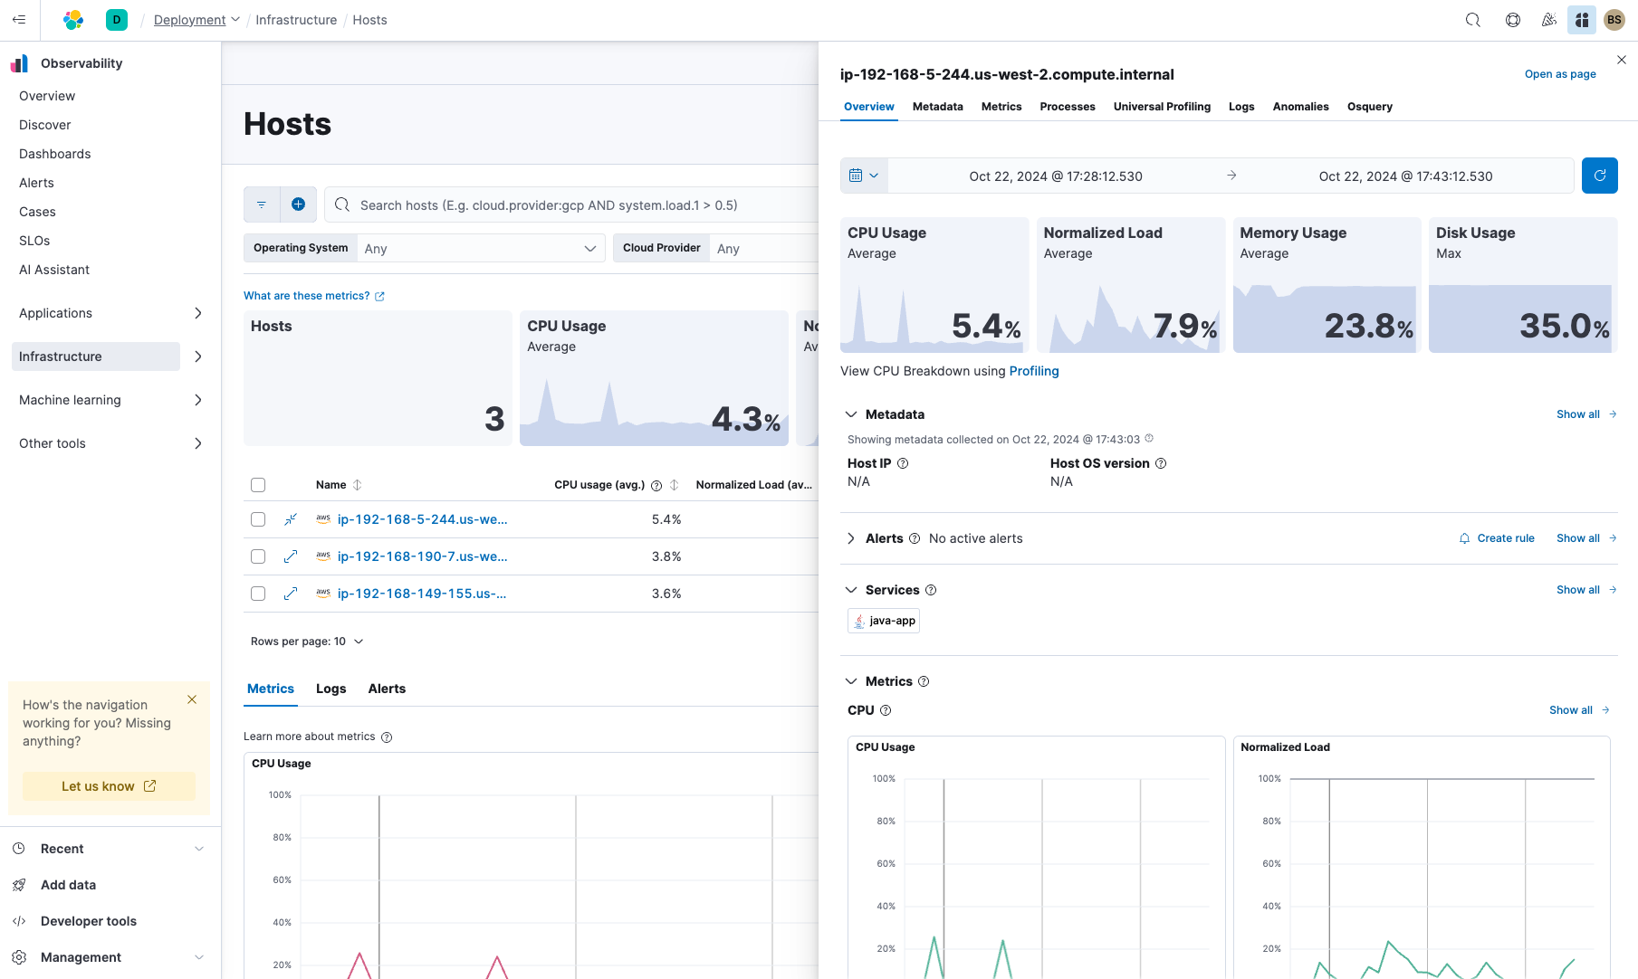
Task: Click the add filter plus icon
Action: tap(298, 204)
